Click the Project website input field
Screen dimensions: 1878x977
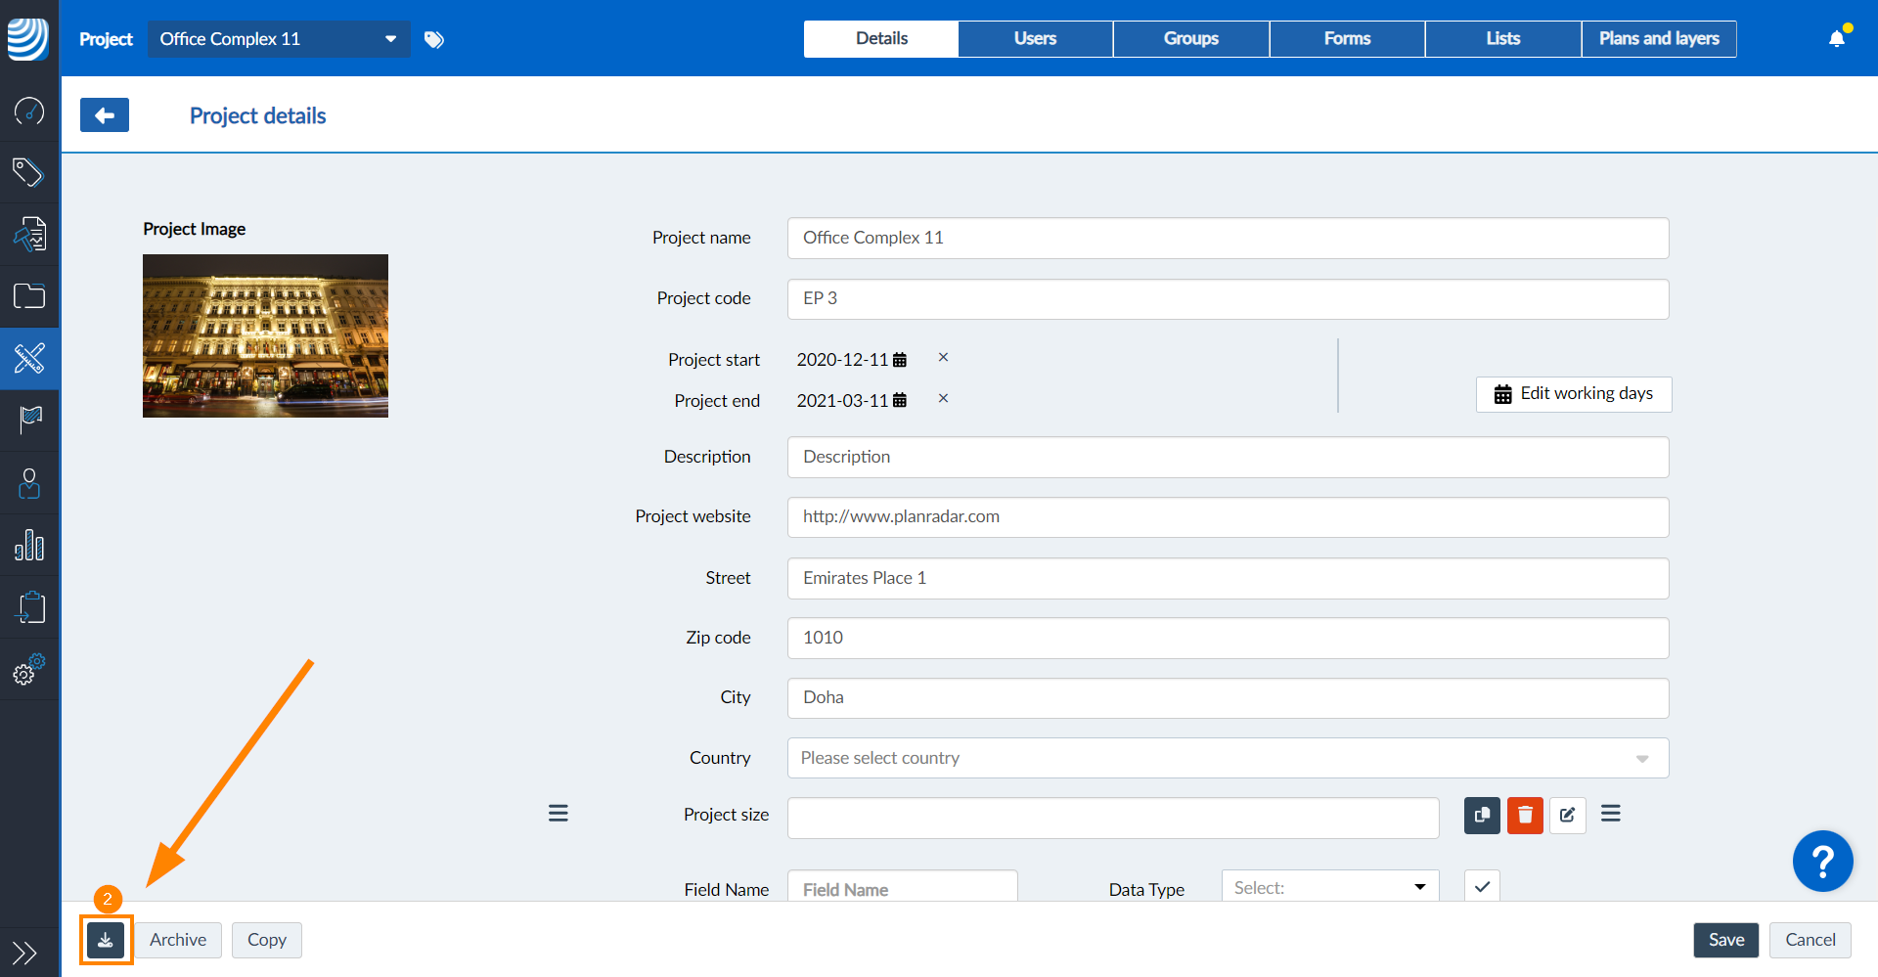pos(1228,516)
